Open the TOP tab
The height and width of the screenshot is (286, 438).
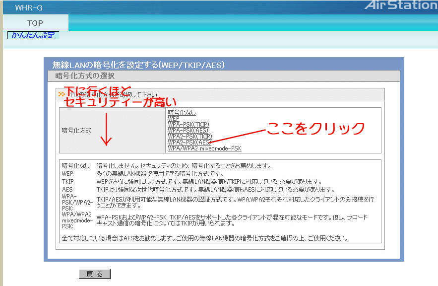pyautogui.click(x=35, y=23)
